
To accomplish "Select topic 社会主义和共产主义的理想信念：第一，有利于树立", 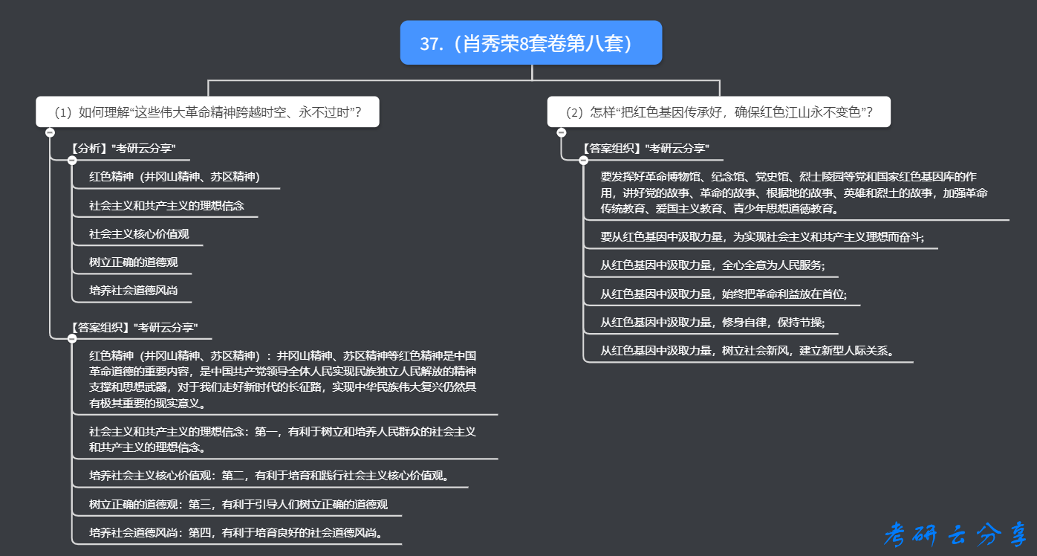I will [x=283, y=439].
